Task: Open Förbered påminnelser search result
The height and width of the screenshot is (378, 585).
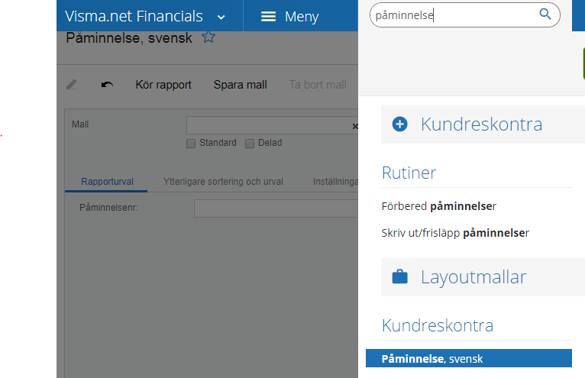Action: (438, 206)
